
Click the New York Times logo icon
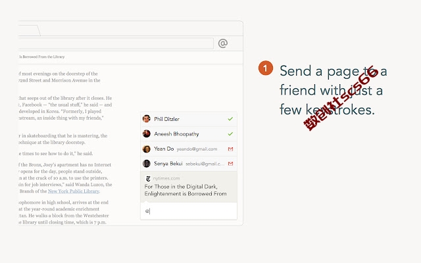(148, 179)
